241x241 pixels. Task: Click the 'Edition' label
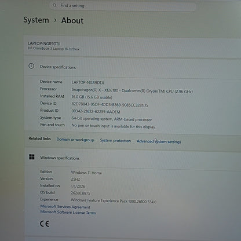[46, 171]
